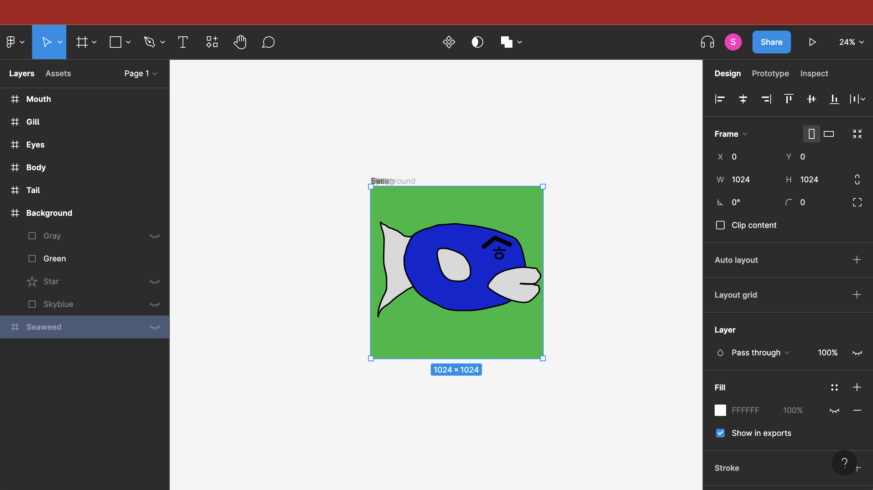The height and width of the screenshot is (490, 873).
Task: Switch to the Assets tab
Action: (x=58, y=73)
